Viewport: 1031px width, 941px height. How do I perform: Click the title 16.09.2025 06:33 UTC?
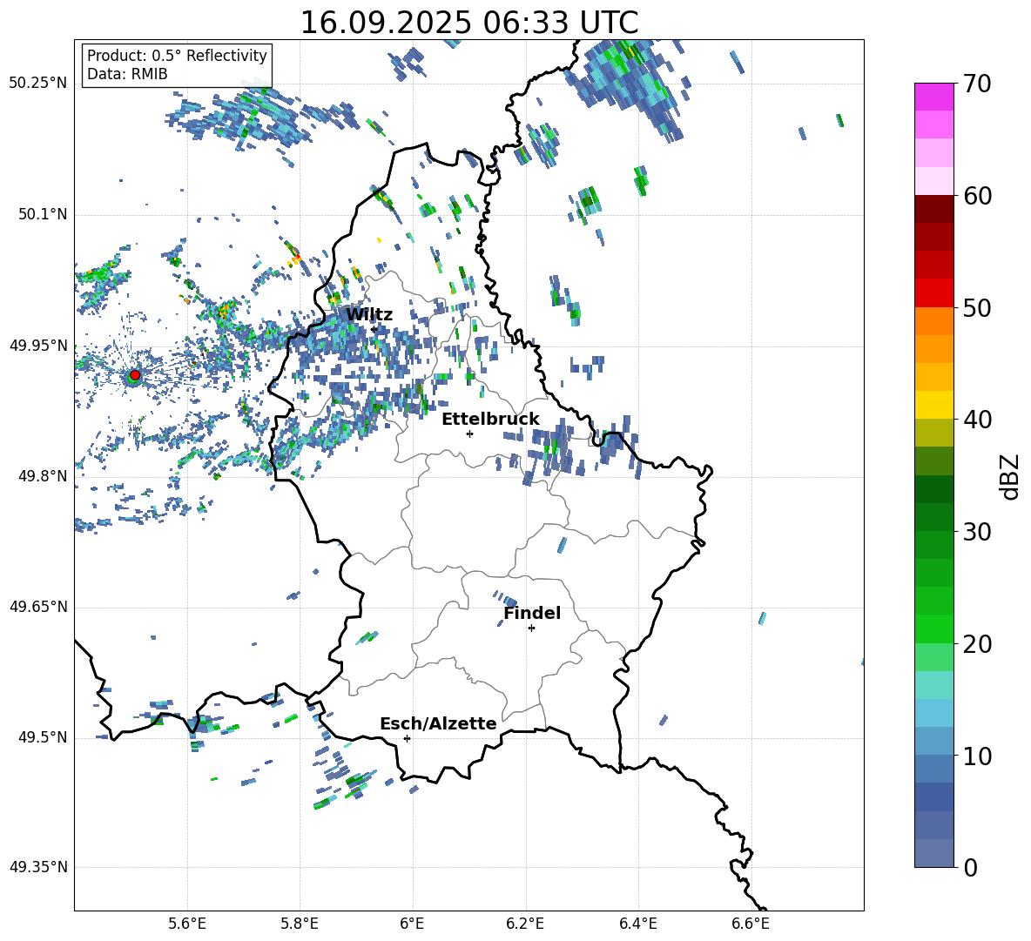[x=469, y=23]
